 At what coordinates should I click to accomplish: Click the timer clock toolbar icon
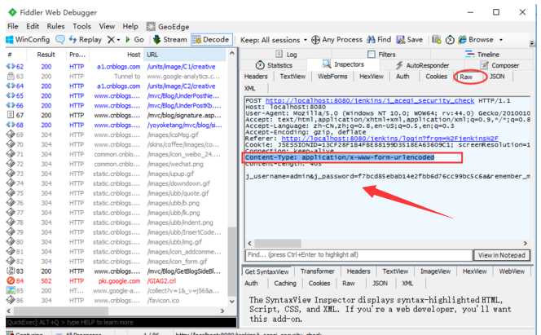(450, 40)
